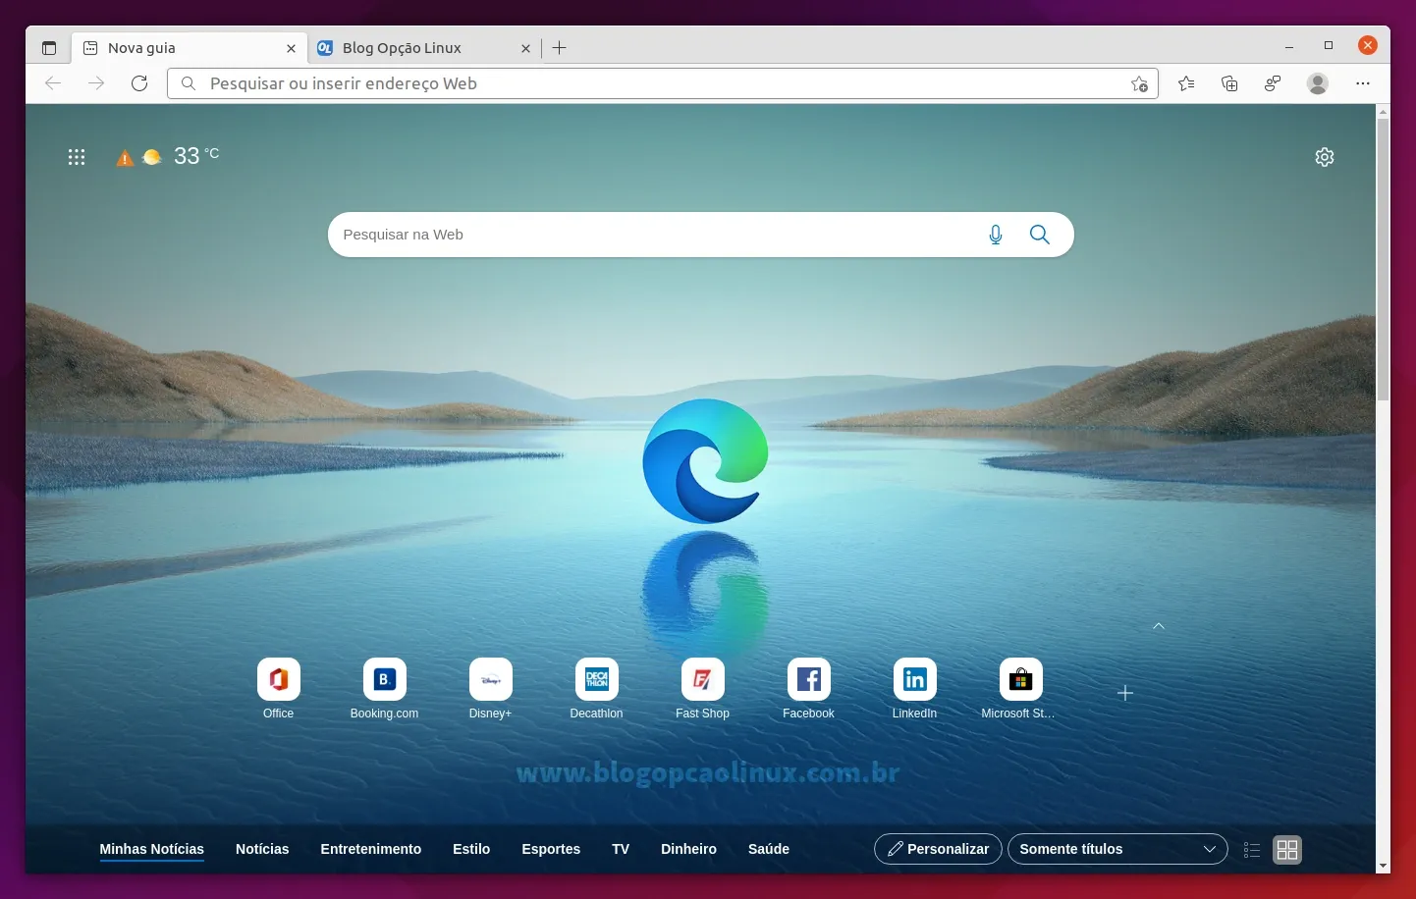The image size is (1416, 899).
Task: Click the scrollbar up arrow
Action: [1383, 112]
